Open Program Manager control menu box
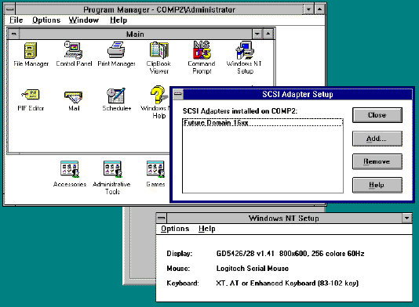 pos(10,9)
